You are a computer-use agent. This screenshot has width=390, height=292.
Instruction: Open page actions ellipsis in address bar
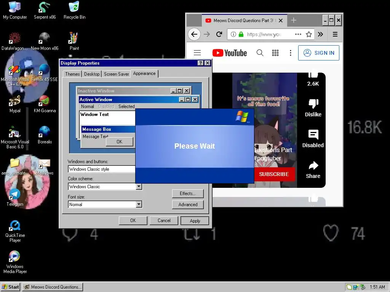pyautogui.click(x=298, y=34)
